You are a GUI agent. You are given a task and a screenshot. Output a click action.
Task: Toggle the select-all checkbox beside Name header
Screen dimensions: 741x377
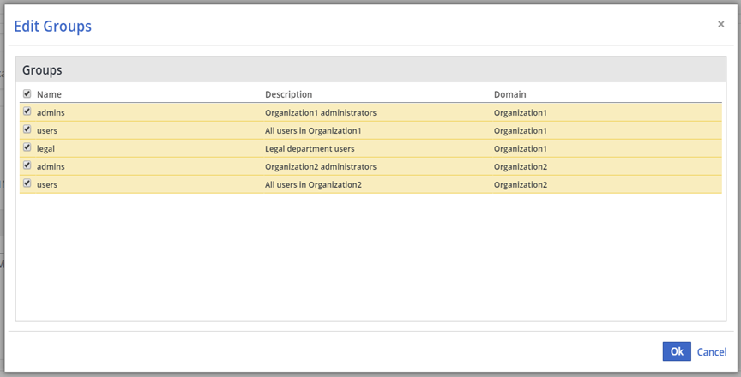click(x=27, y=93)
